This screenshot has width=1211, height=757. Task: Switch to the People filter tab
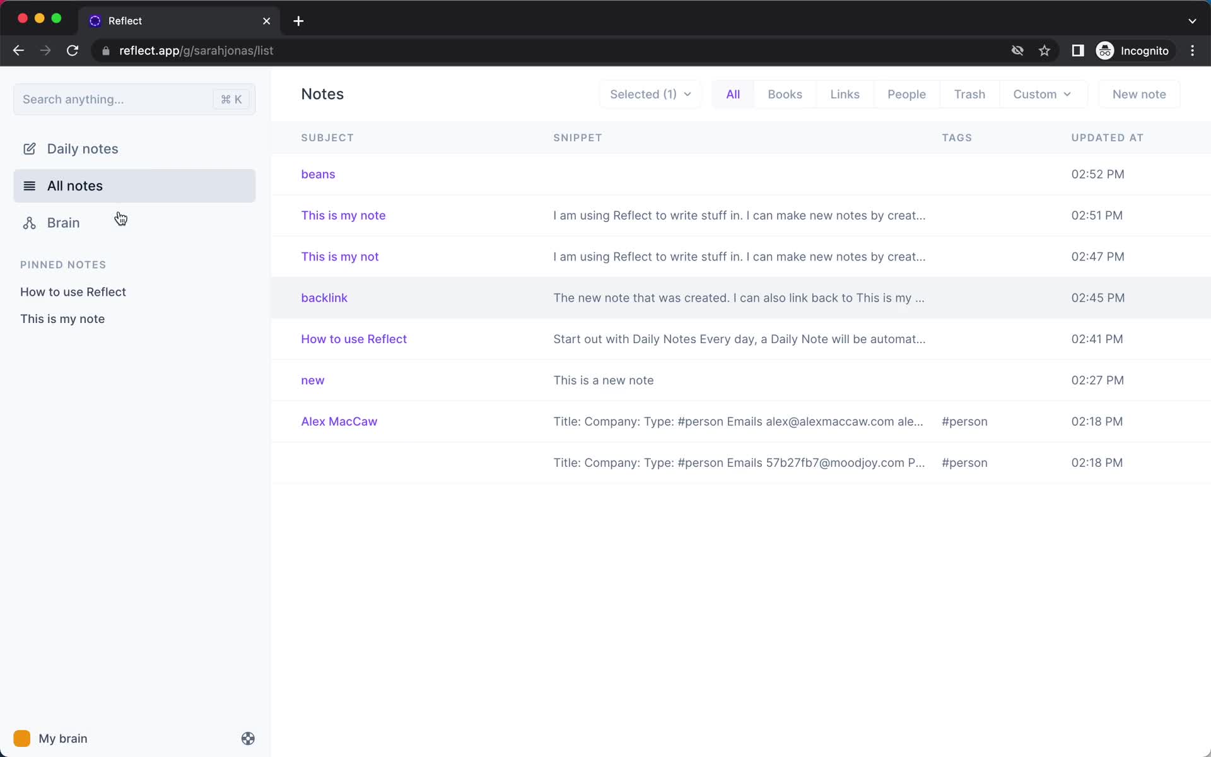point(906,94)
